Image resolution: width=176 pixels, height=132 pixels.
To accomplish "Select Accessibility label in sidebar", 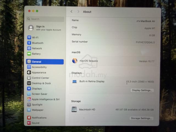I will 39,67.
